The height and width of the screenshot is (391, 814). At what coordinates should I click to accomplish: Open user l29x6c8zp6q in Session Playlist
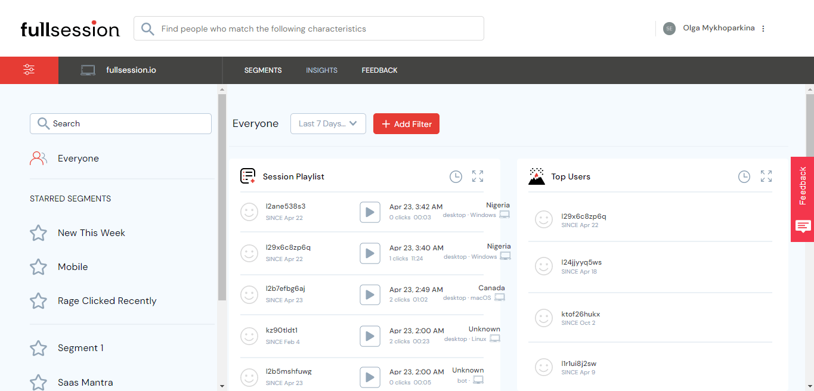click(288, 248)
